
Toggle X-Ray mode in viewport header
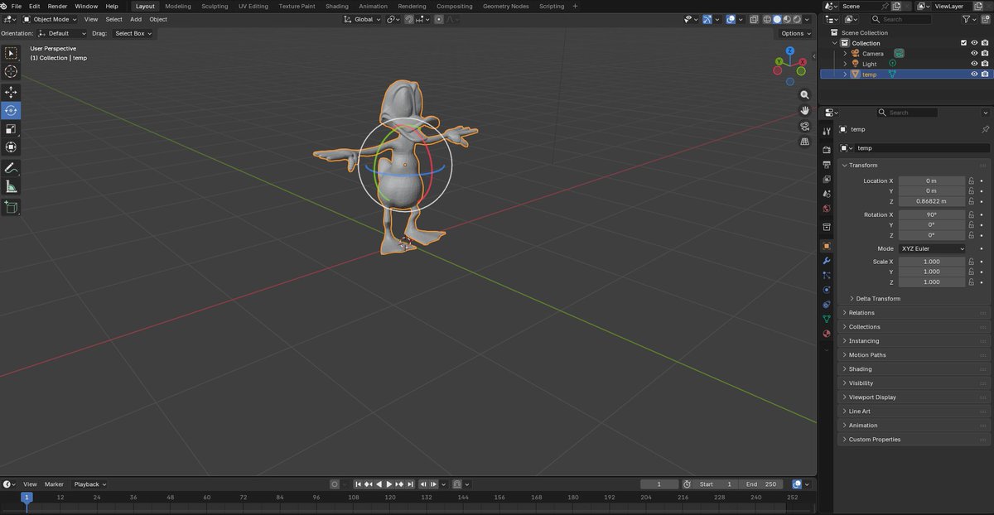click(x=753, y=19)
